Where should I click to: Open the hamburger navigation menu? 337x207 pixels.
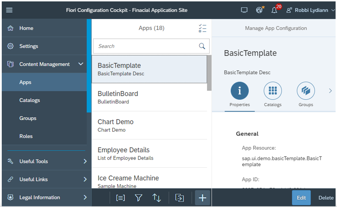(9, 10)
